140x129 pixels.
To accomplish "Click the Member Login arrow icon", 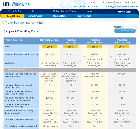I will (133, 12).
